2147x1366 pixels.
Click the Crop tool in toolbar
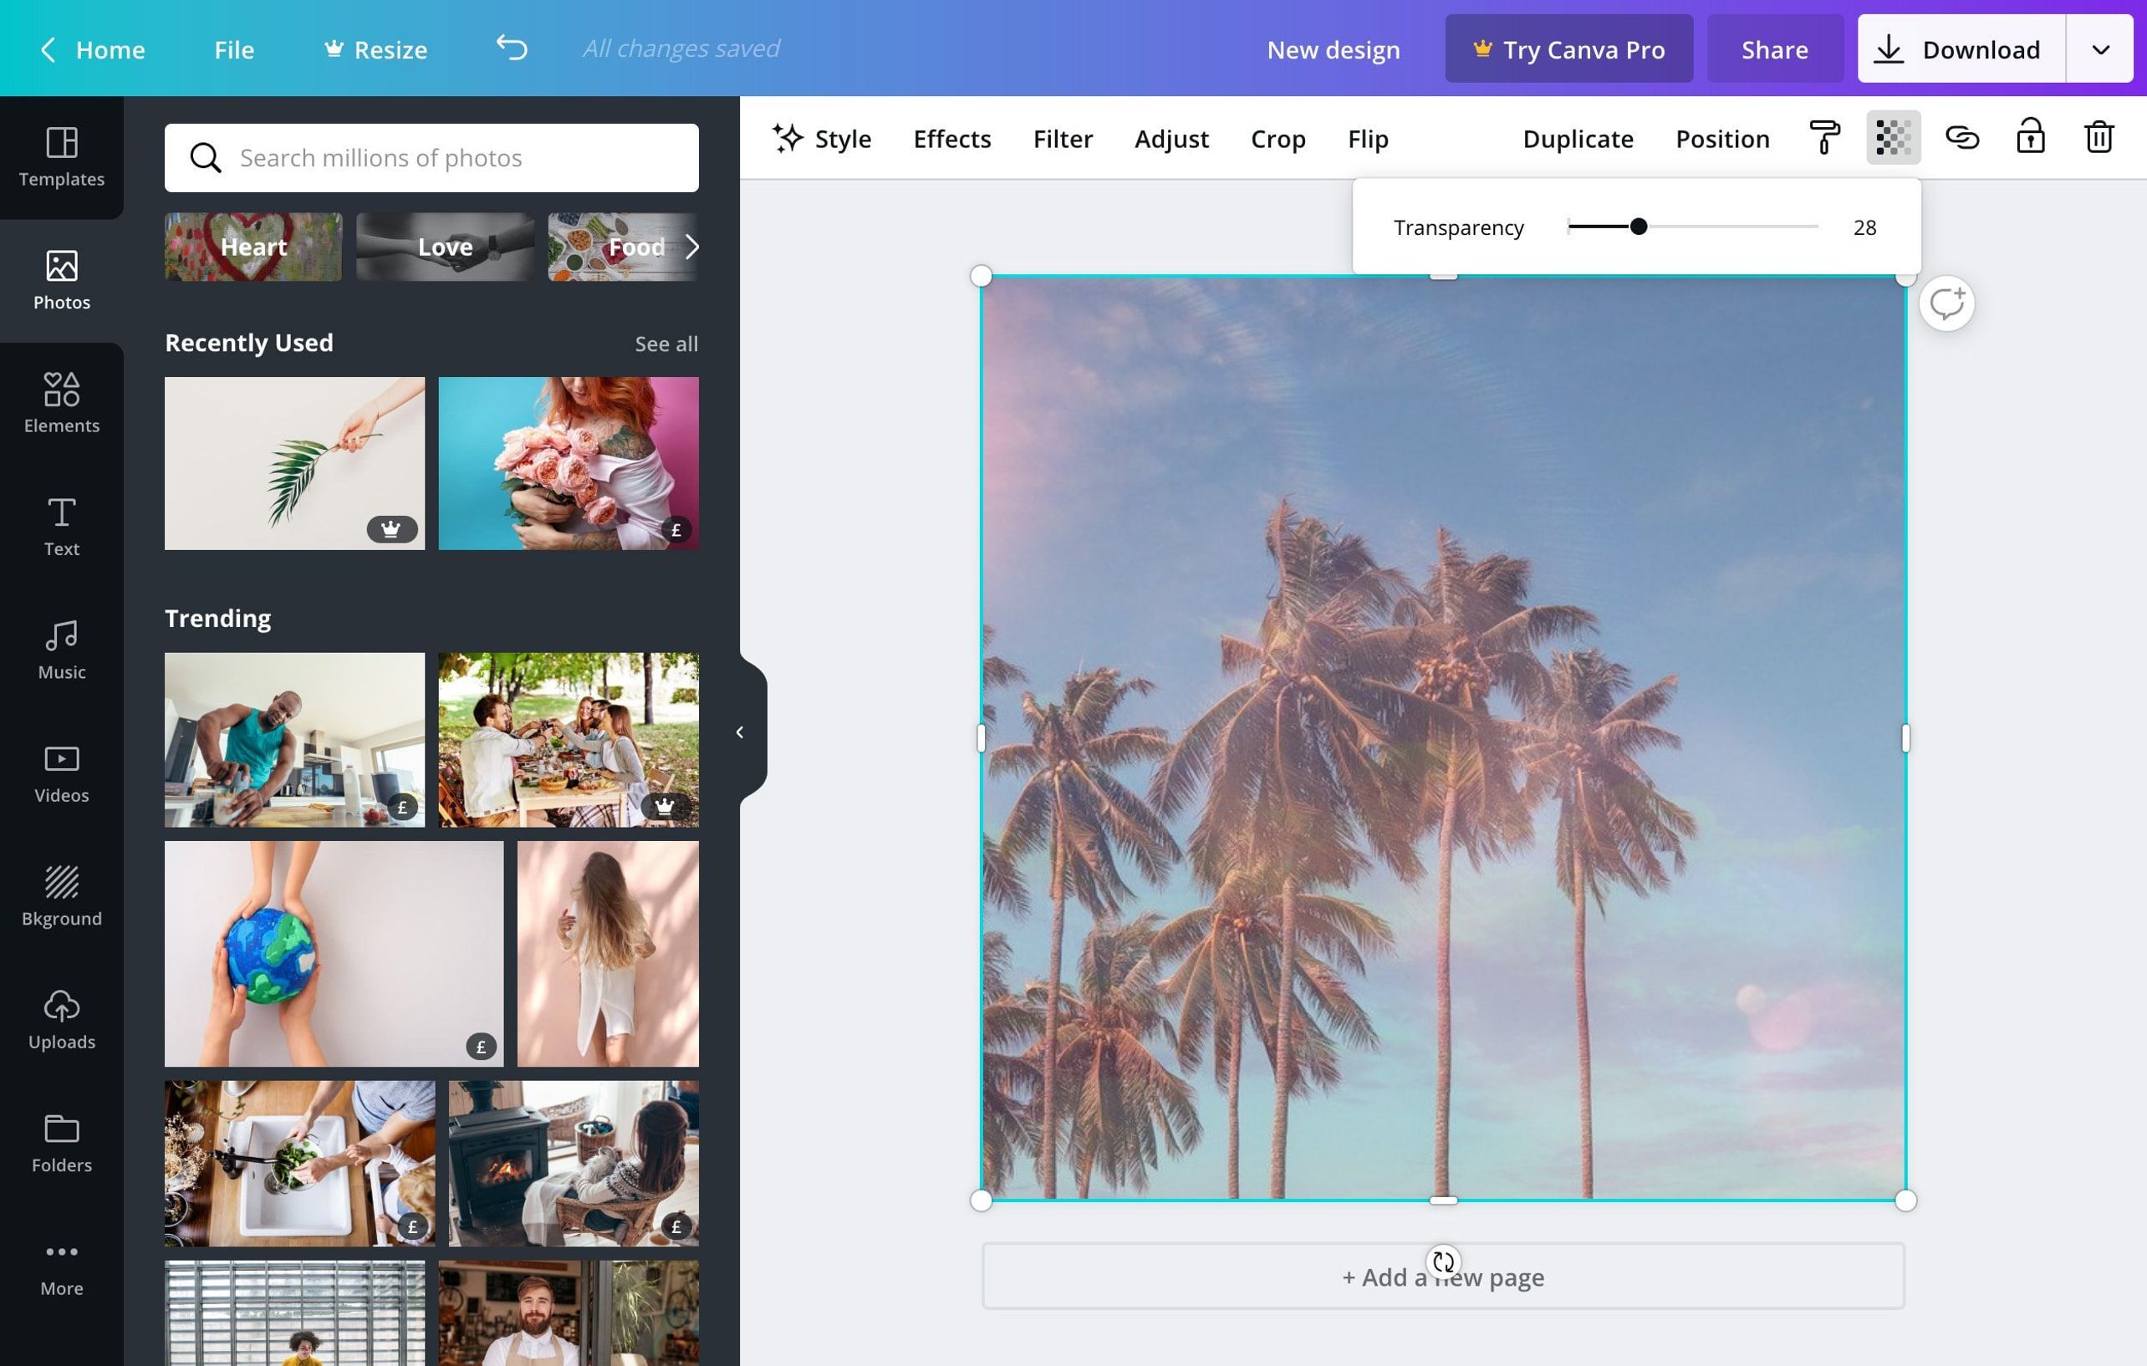pyautogui.click(x=1278, y=138)
